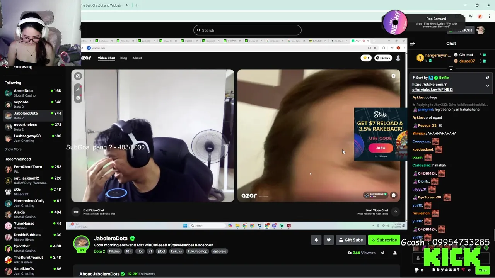Open the browser three-dot menu

point(489,16)
